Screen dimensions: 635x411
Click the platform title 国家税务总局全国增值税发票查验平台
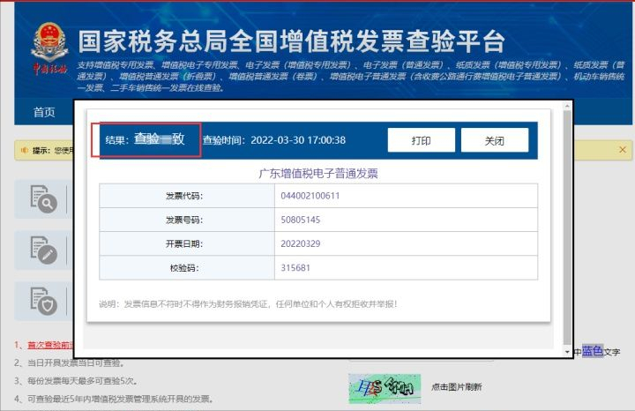point(291,41)
